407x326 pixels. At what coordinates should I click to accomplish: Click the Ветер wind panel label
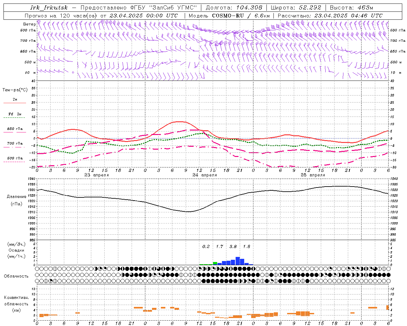[29, 24]
